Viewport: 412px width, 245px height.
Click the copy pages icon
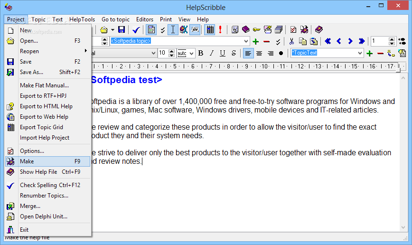tap(303, 41)
